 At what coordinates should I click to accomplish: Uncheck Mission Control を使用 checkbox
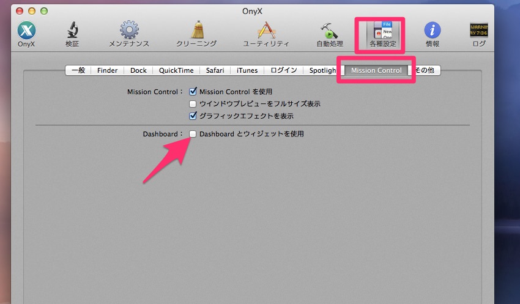click(x=193, y=92)
